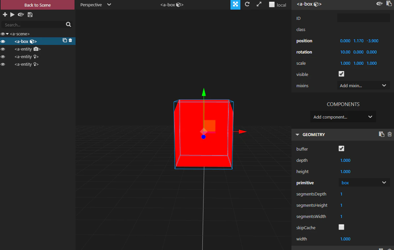
Task: Hide the a-box entity via its eye
Action: coord(3,41)
